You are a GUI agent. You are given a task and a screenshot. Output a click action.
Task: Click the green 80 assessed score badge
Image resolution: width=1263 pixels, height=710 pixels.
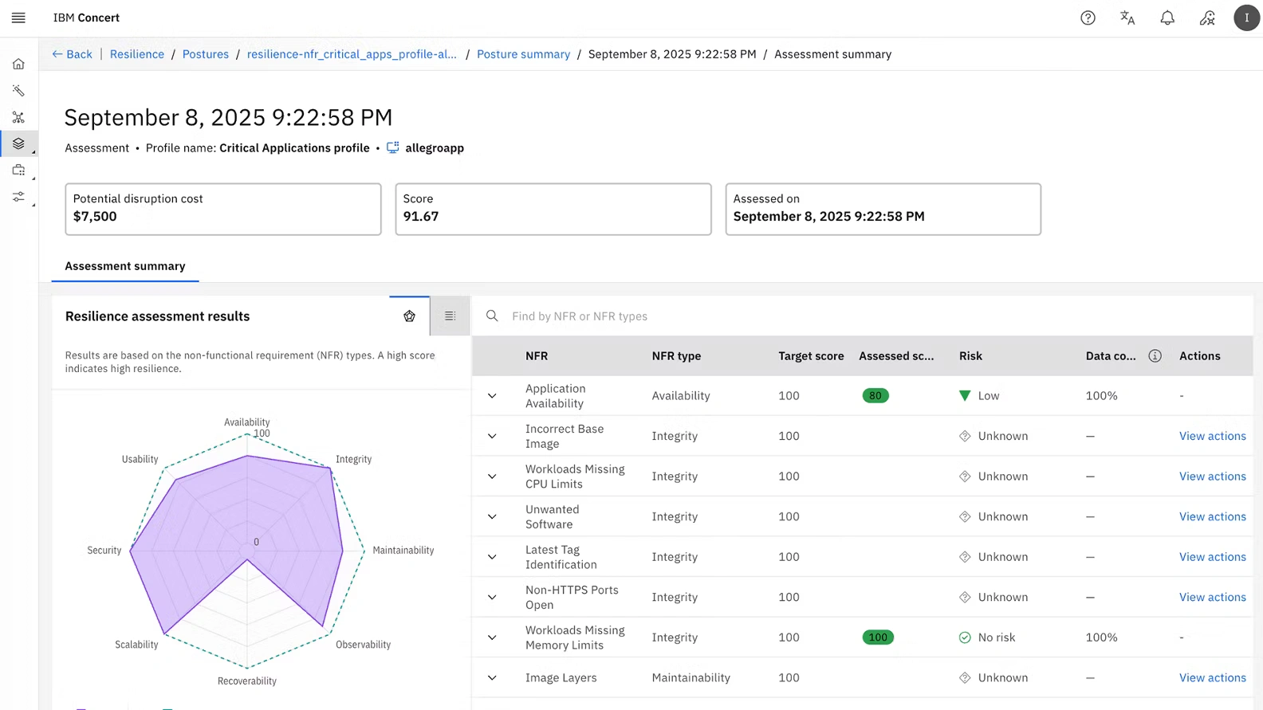875,396
